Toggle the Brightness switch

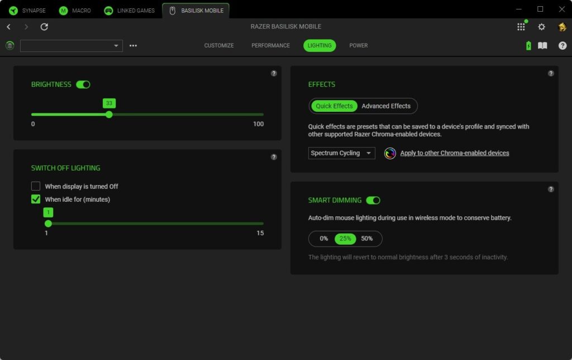pos(83,85)
